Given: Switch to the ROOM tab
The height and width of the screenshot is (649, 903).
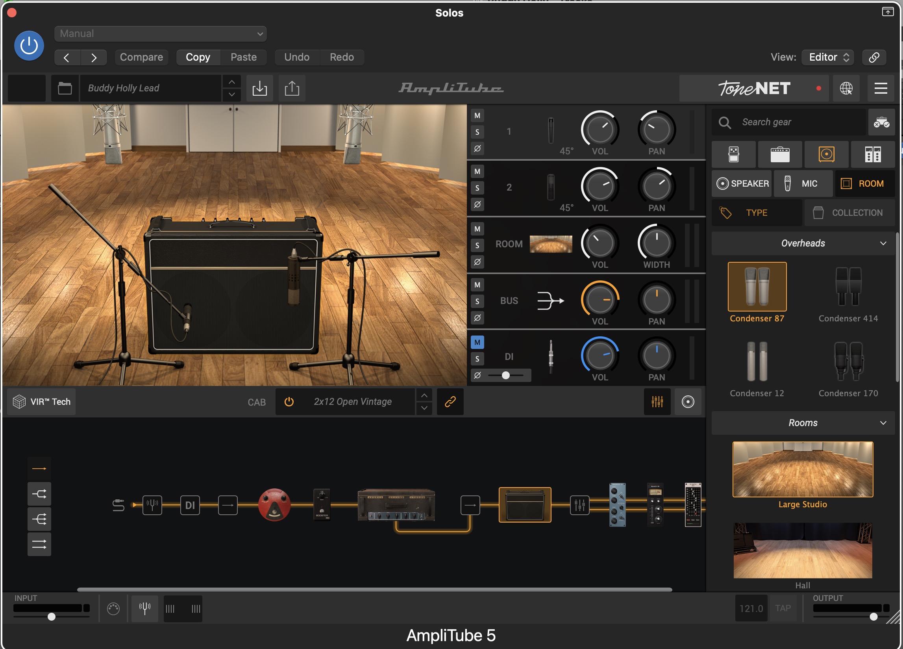Looking at the screenshot, I should 865,184.
